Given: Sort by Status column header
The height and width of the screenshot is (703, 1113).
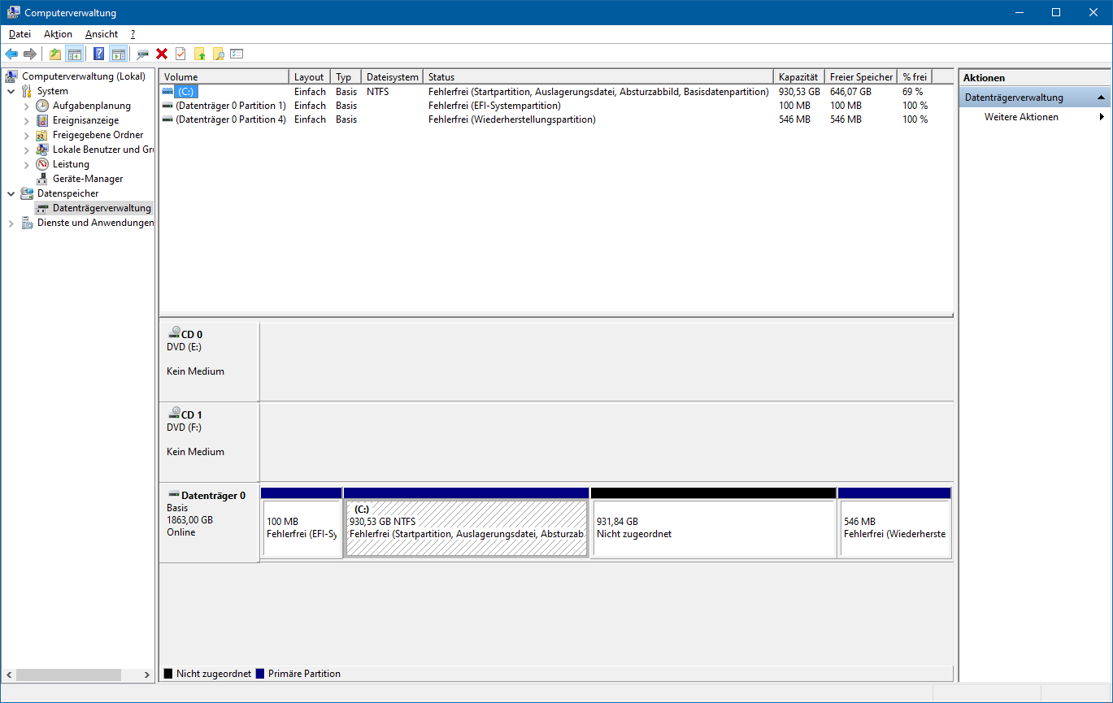Looking at the screenshot, I should pyautogui.click(x=598, y=76).
